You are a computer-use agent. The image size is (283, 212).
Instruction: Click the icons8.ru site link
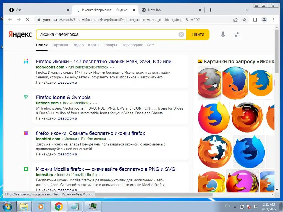(x=44, y=175)
